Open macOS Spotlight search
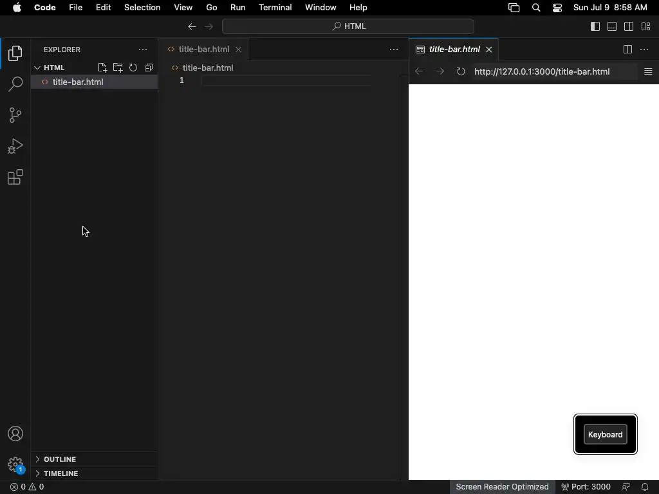This screenshot has height=494, width=659. pos(536,8)
